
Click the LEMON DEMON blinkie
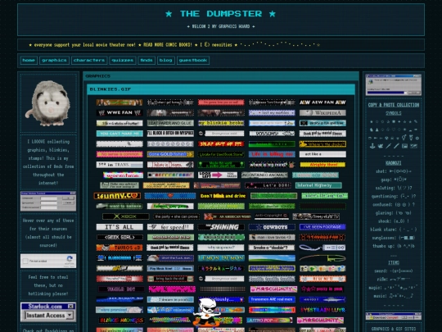tap(221, 258)
